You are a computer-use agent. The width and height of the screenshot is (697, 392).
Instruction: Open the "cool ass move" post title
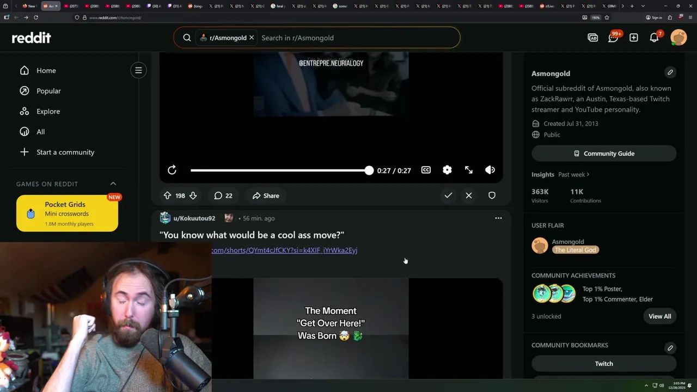coord(252,235)
